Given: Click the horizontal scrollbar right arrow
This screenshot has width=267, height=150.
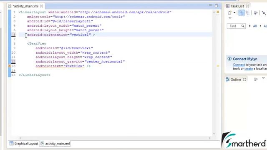Looking at the screenshot, I should (209, 138).
